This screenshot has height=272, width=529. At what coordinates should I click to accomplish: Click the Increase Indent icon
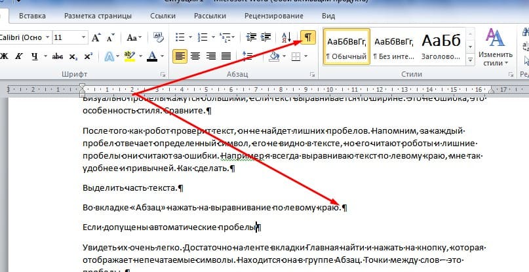(x=266, y=37)
